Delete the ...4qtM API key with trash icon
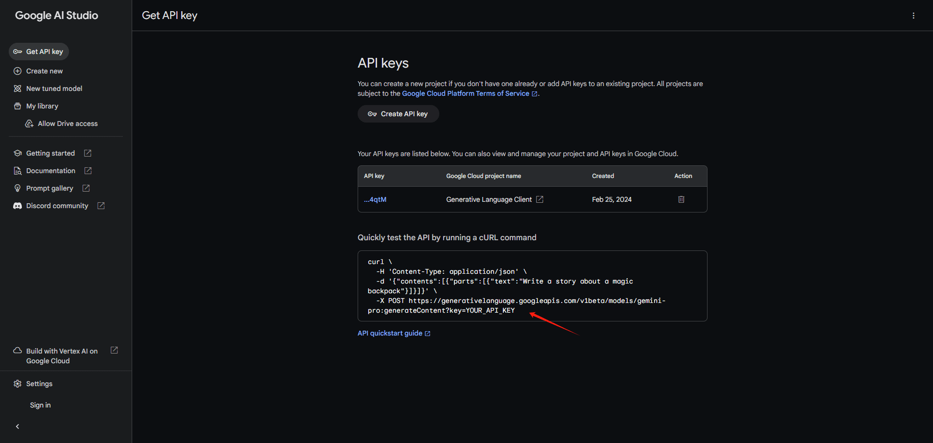 point(681,199)
